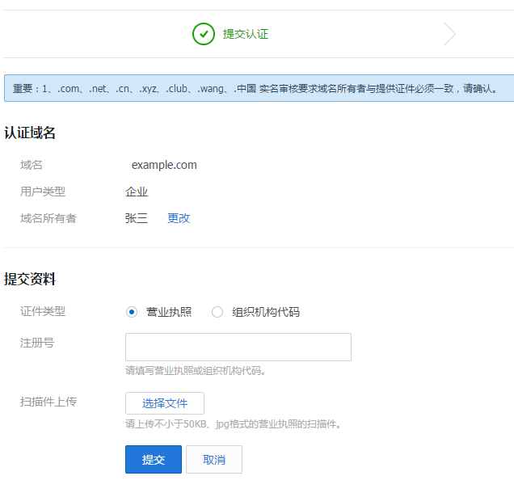Click the 注册号 field label
514x497 pixels.
[x=37, y=343]
